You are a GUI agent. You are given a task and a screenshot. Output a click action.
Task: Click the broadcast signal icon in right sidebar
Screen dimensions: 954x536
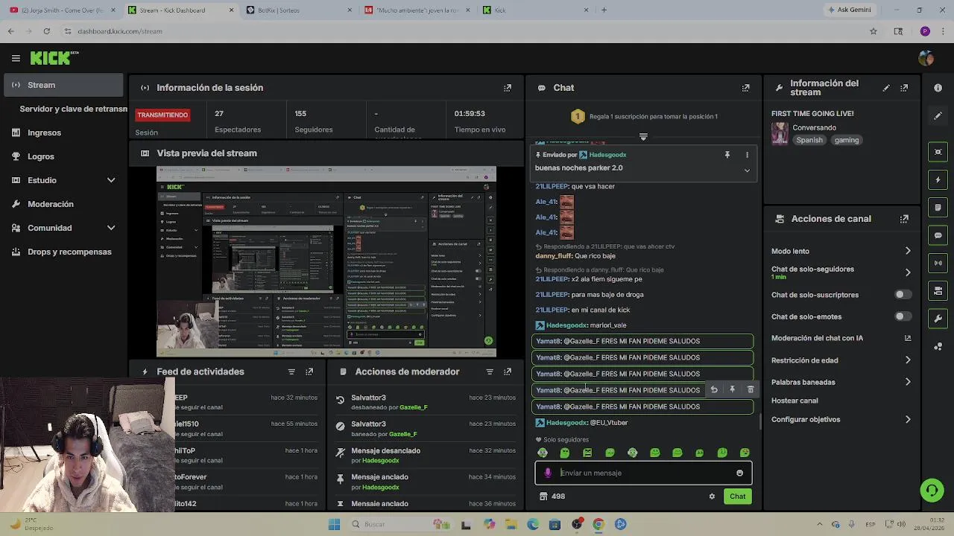[x=938, y=263]
